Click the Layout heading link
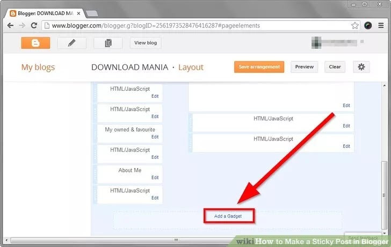The image size is (391, 247). (x=191, y=67)
